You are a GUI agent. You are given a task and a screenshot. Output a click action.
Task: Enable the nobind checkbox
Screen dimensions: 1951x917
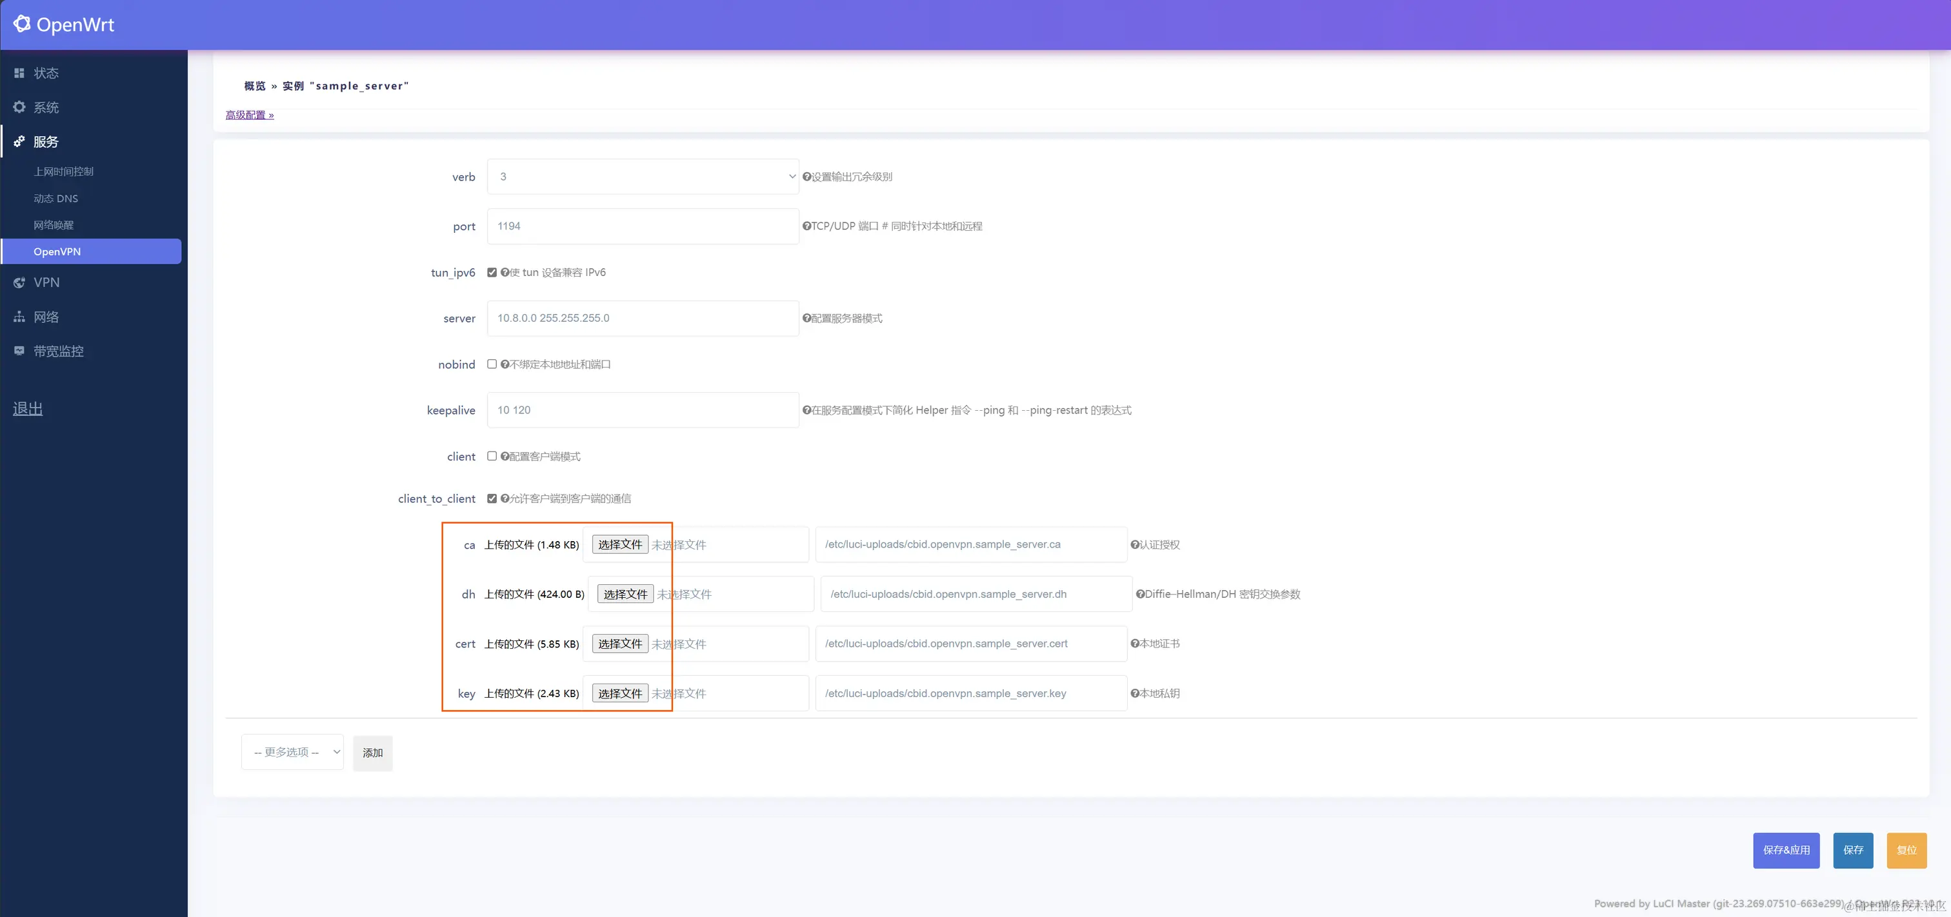[x=492, y=364]
